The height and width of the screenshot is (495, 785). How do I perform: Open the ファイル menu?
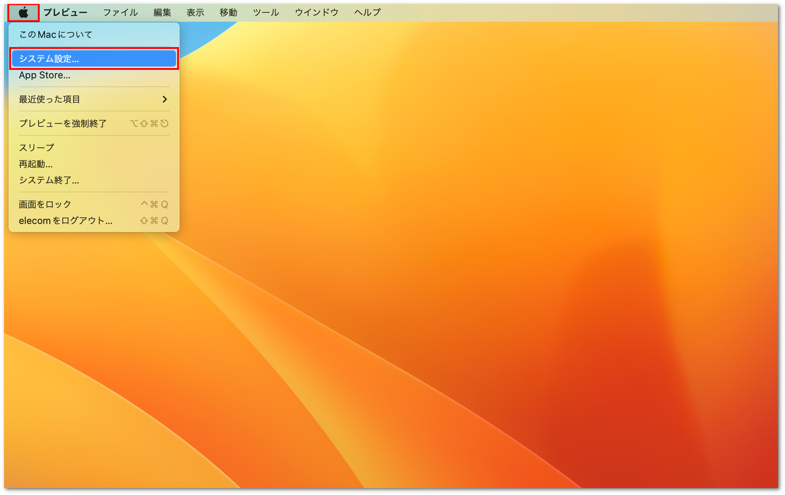pyautogui.click(x=121, y=13)
